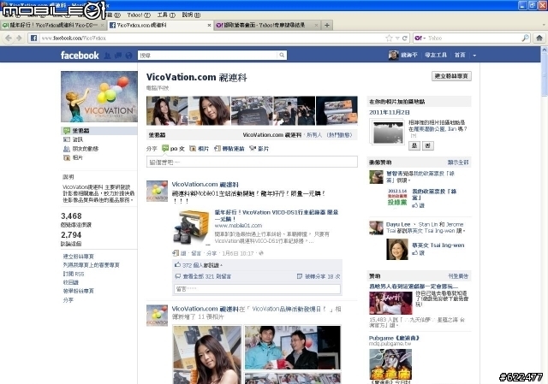Click the No button in photo location box

point(428,145)
